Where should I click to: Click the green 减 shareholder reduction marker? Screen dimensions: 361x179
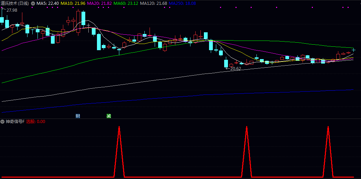click(109, 116)
